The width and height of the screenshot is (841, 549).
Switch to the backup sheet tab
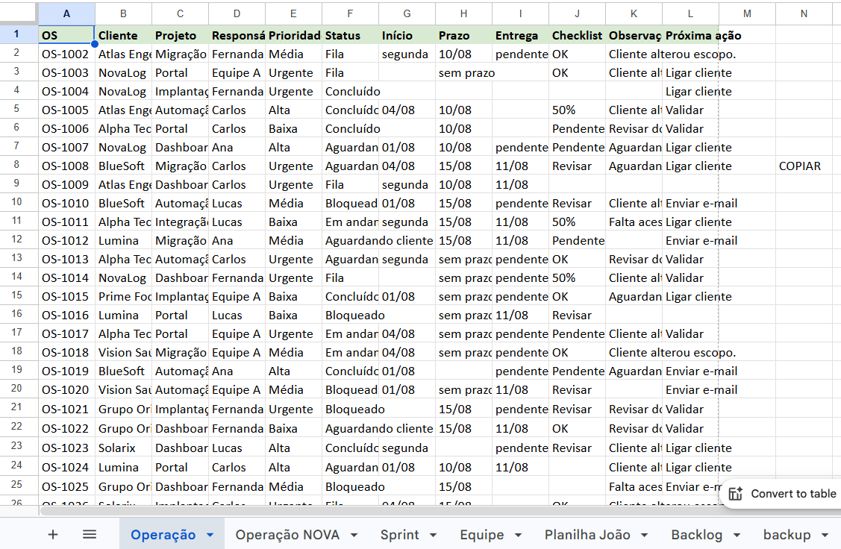787,535
